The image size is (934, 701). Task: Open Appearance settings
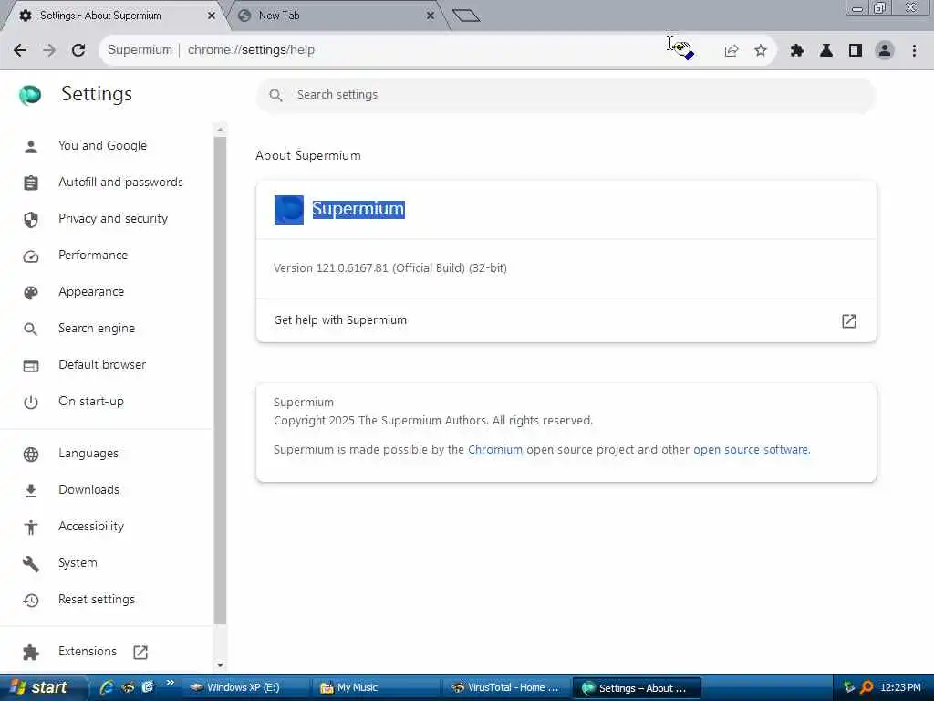point(91,291)
